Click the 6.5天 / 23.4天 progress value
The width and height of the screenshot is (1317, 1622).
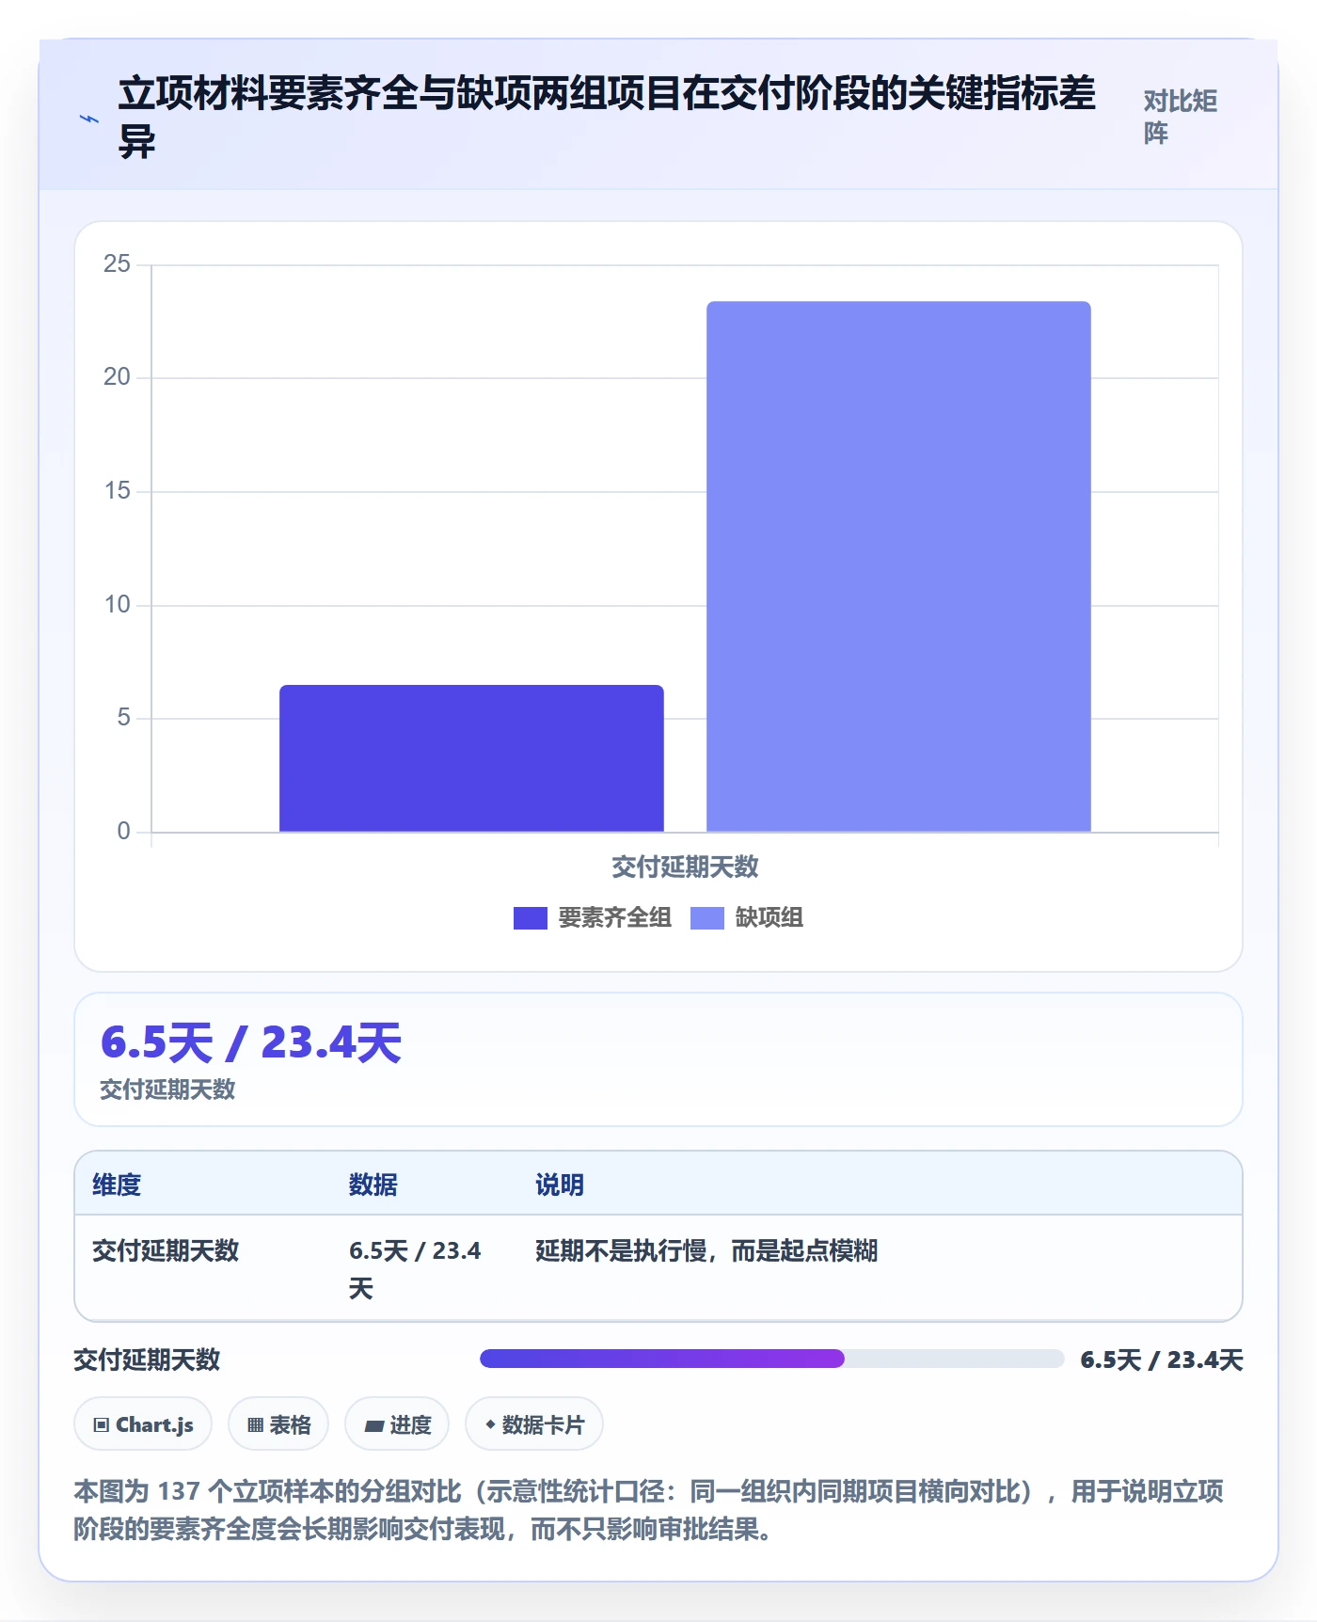point(1162,1360)
